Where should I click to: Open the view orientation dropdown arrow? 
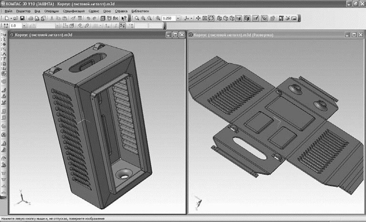(191, 19)
